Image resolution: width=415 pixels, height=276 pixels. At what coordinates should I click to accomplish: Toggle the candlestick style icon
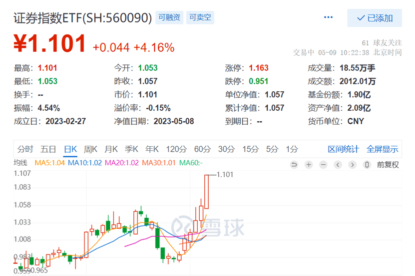point(368,165)
